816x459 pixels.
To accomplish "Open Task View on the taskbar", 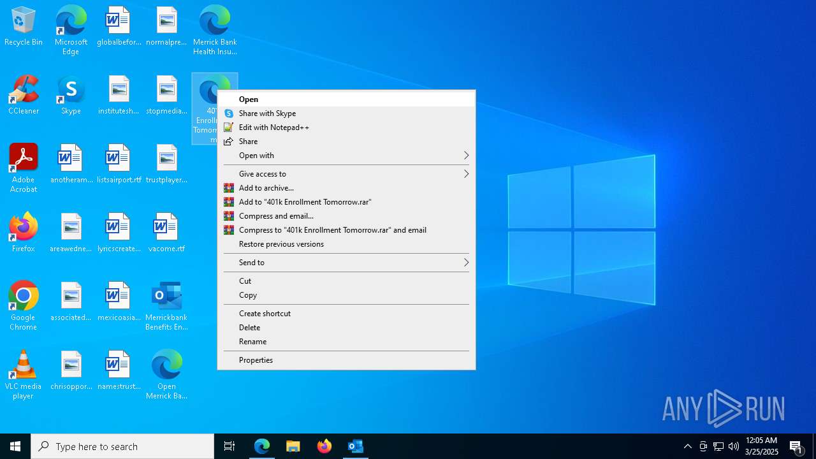I will (229, 446).
